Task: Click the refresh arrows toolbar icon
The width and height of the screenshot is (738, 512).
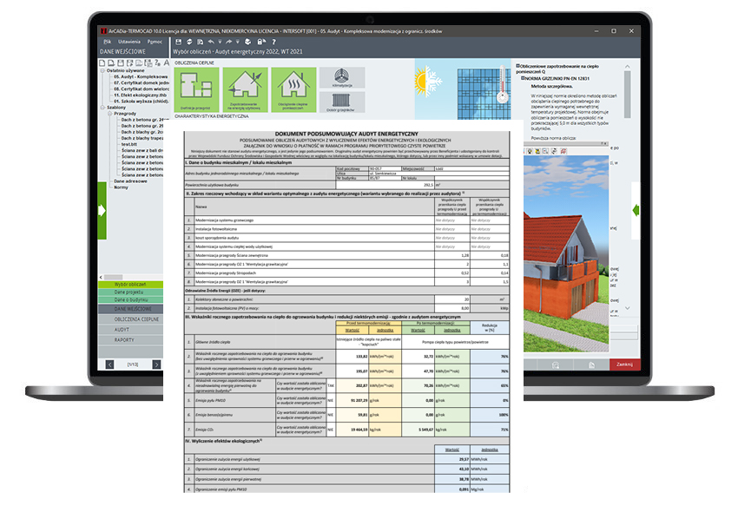Action: click(189, 42)
